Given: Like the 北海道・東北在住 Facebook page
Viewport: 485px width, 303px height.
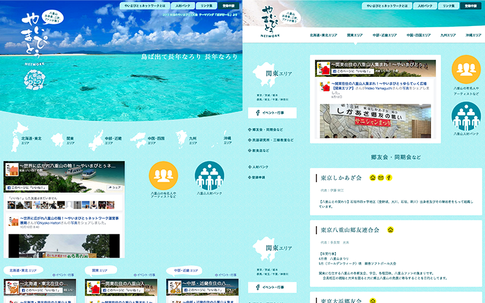Looking at the screenshot, I should [41, 291].
